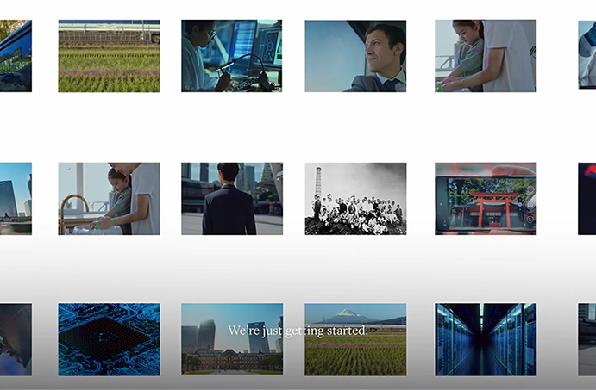The width and height of the screenshot is (596, 390).
Task: Open the black-and-white group photo thumbnail
Action: pyautogui.click(x=355, y=199)
